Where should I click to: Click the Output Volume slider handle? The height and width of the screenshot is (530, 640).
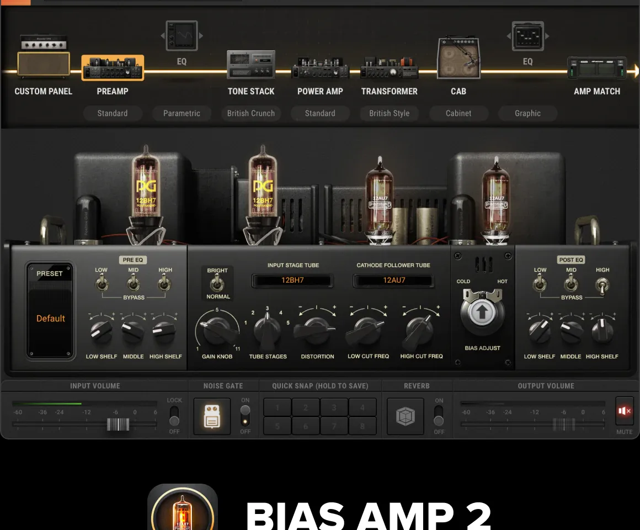click(564, 424)
